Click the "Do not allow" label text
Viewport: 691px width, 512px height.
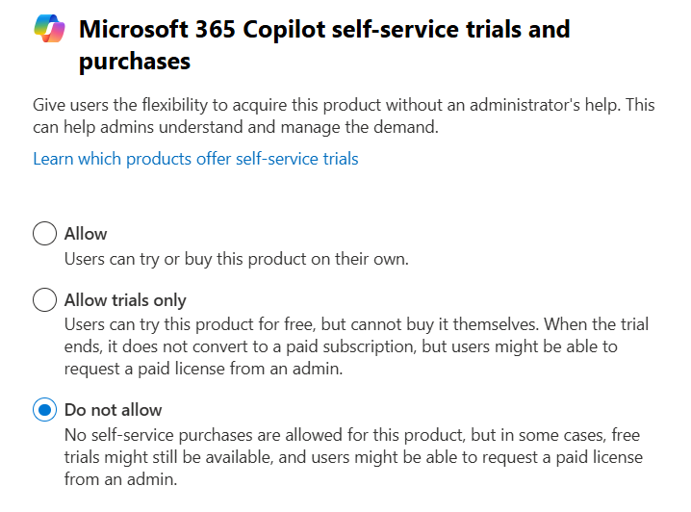(x=113, y=410)
